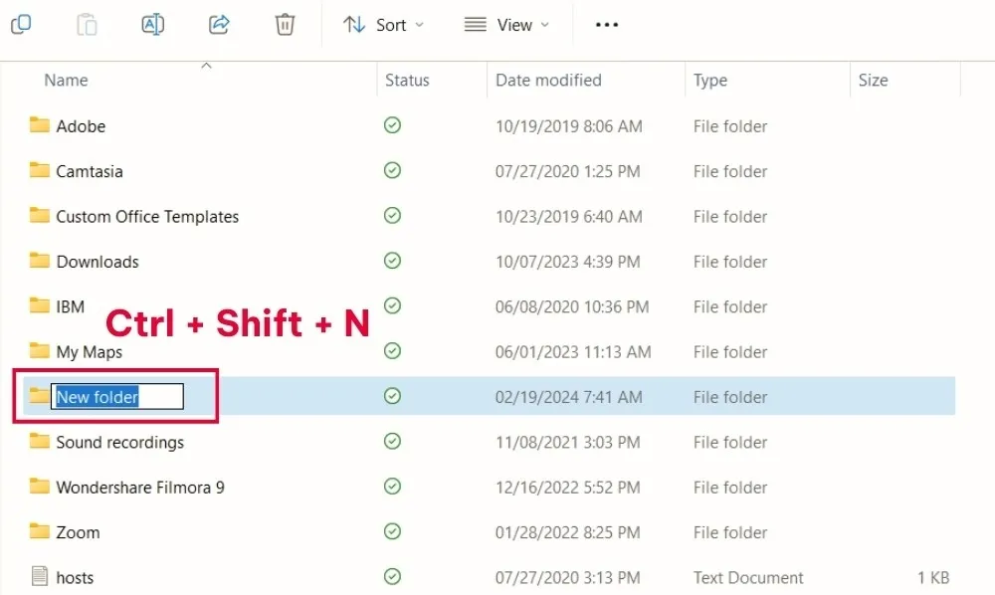995x595 pixels.
Task: Click the Copy icon in the toolbar
Action: 21,25
